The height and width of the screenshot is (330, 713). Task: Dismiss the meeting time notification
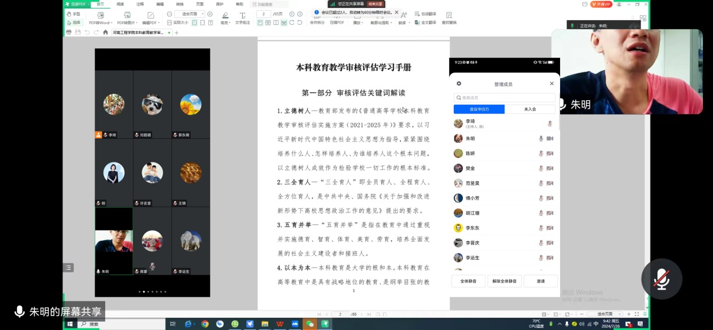[396, 12]
